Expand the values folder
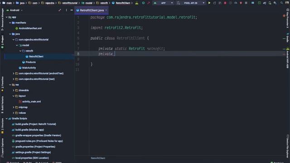This screenshot has height=163, width=290. (x=13, y=113)
